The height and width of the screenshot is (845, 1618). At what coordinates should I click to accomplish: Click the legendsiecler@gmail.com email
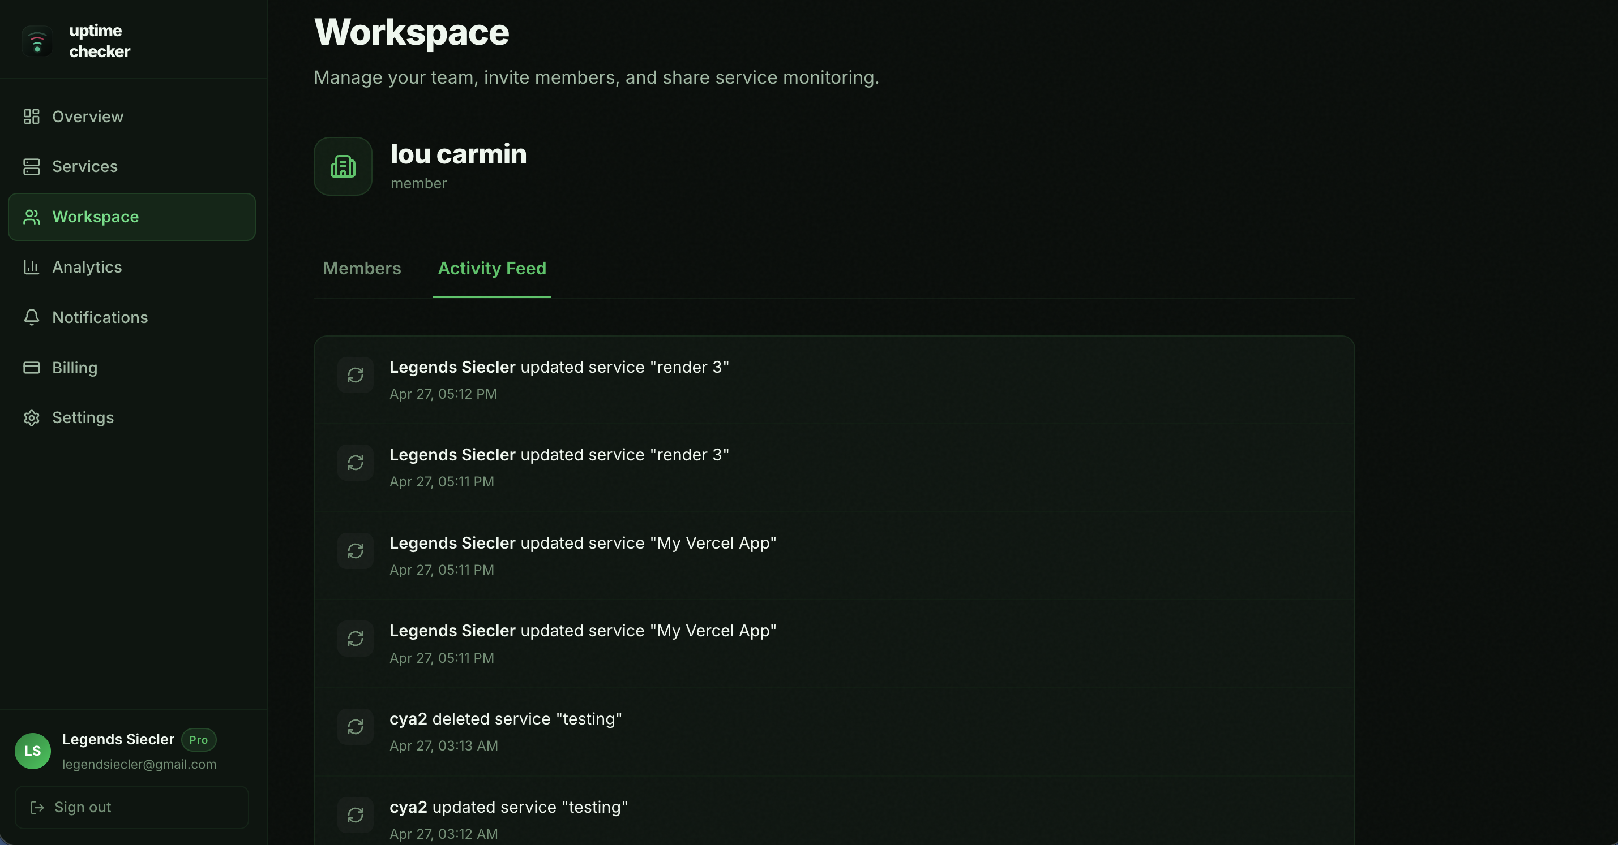(x=139, y=764)
